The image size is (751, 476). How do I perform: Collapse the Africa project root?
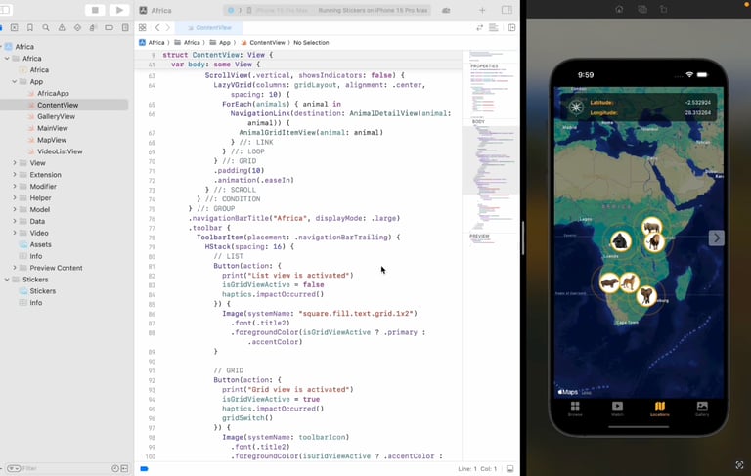2,47
